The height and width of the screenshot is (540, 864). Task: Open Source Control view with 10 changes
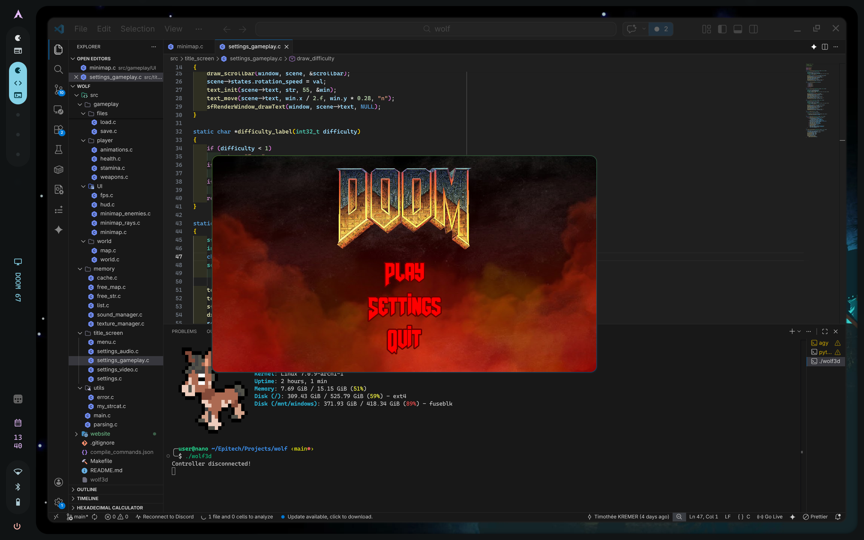coord(58,89)
